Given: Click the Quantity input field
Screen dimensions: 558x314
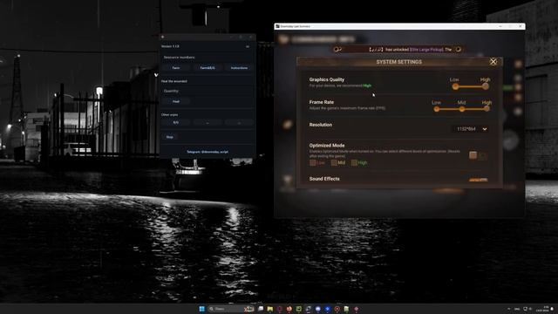Looking at the screenshot, I should pos(208,91).
